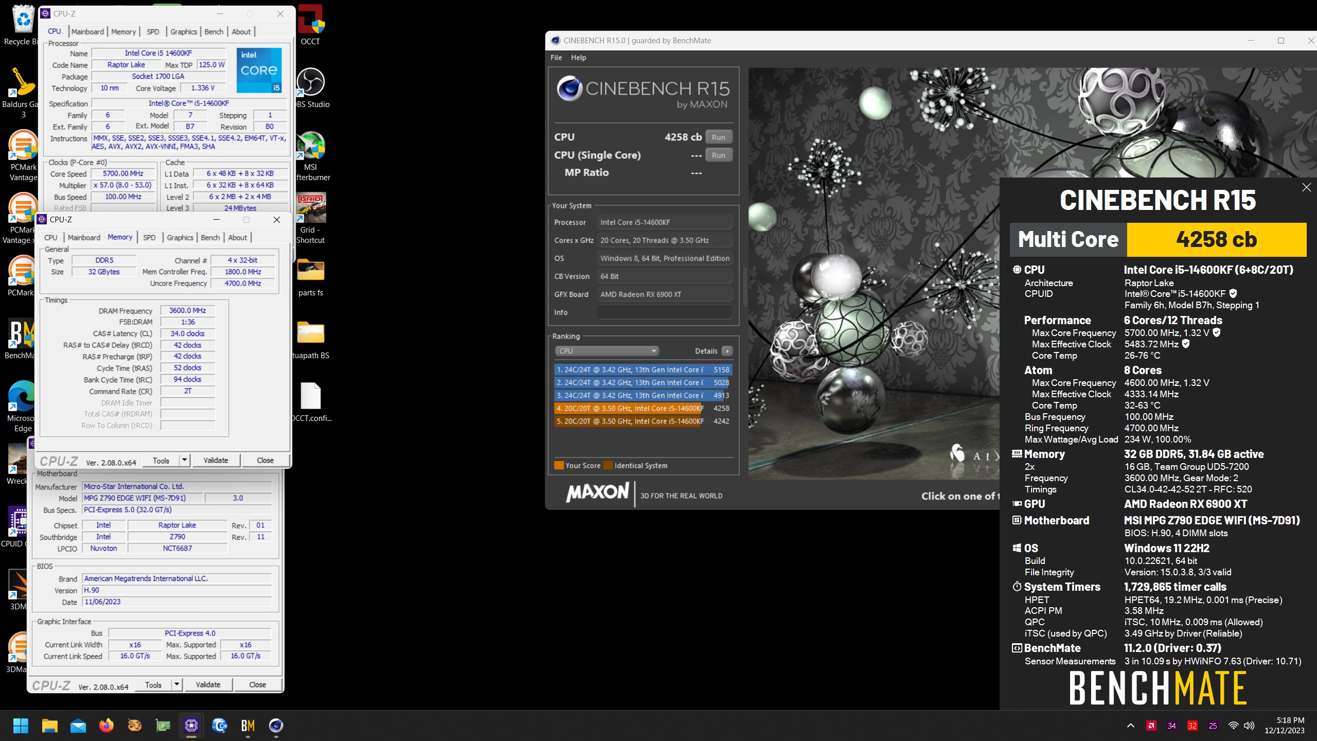Open SPD tab in Memory CPU-Z window
Image resolution: width=1317 pixels, height=741 pixels.
tap(149, 237)
